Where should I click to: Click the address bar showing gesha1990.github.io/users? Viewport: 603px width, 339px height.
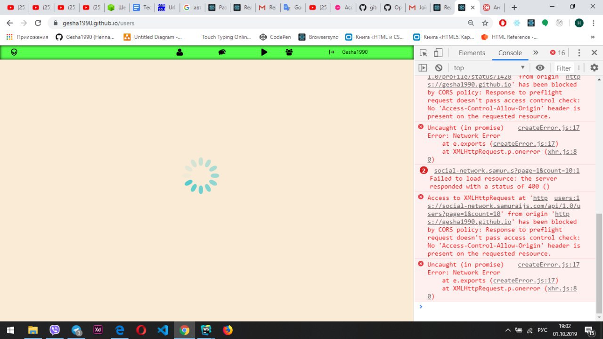99,23
